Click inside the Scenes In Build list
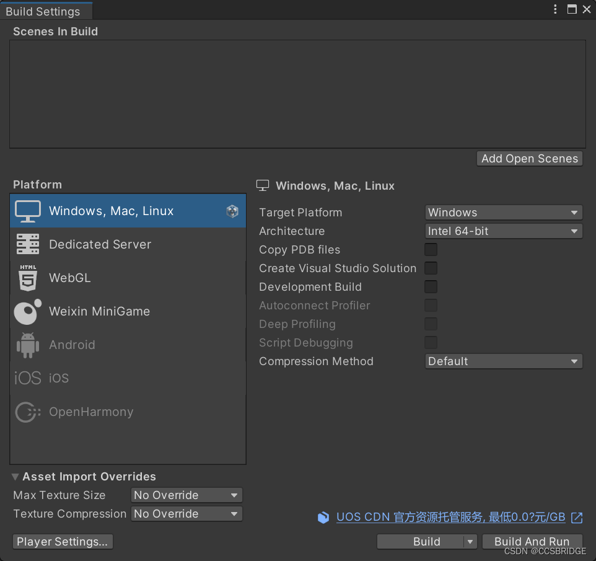596x561 pixels. 297,94
